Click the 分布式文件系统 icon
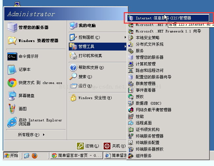 131,44
